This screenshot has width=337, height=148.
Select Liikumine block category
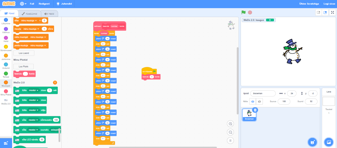tap(6, 21)
